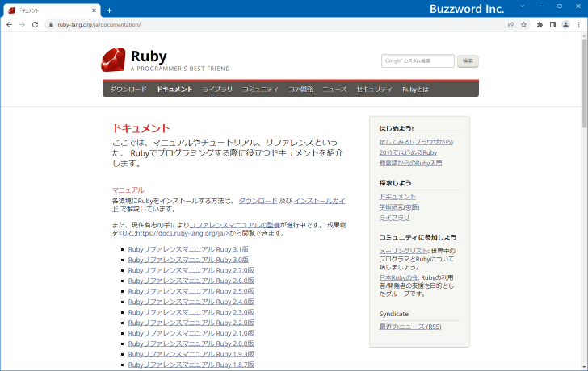
Task: Open ライブラリ in the navigation bar
Action: click(x=217, y=89)
